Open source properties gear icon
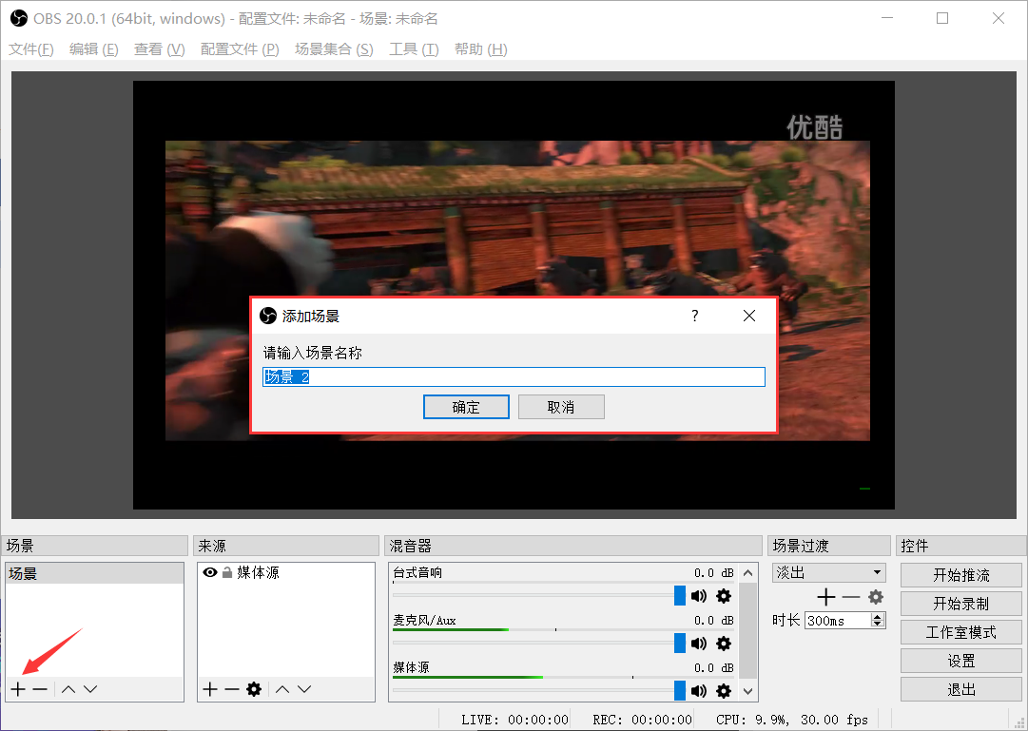This screenshot has height=731, width=1028. tap(254, 689)
